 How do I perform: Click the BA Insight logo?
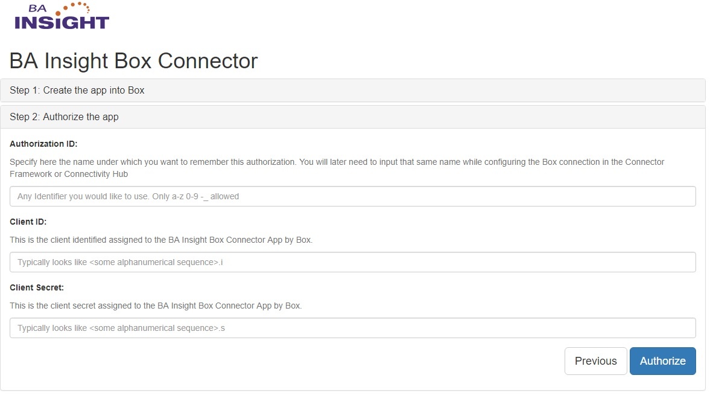coord(62,16)
